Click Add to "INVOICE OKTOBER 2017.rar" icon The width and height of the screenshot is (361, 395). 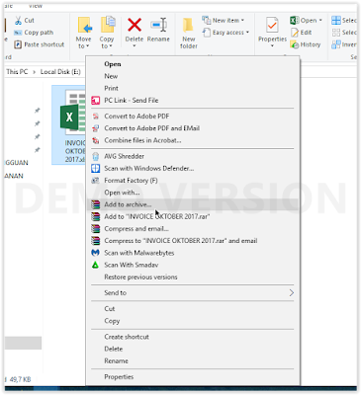(x=95, y=216)
